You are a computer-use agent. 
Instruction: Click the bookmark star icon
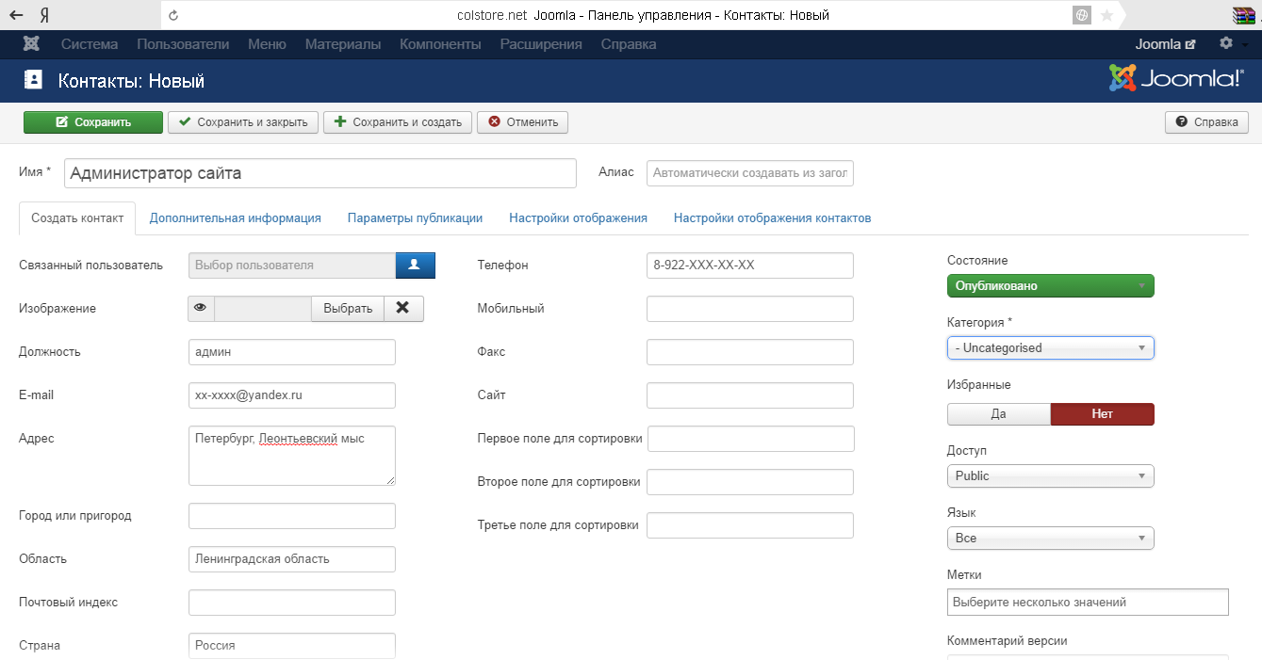pyautogui.click(x=1107, y=15)
